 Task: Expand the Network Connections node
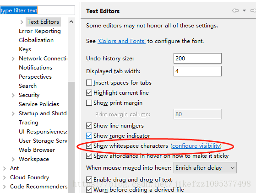[13, 59]
